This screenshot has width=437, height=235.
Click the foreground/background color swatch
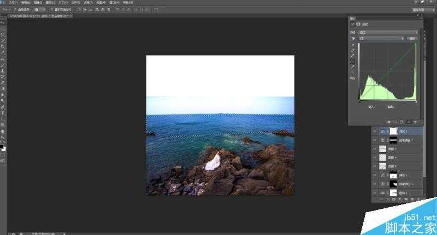[x=3, y=147]
